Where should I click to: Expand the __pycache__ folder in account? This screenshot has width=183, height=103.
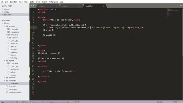(x=6, y=29)
